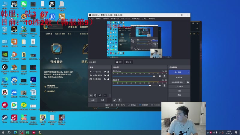Open the OBS Help menu

(x=152, y=19)
